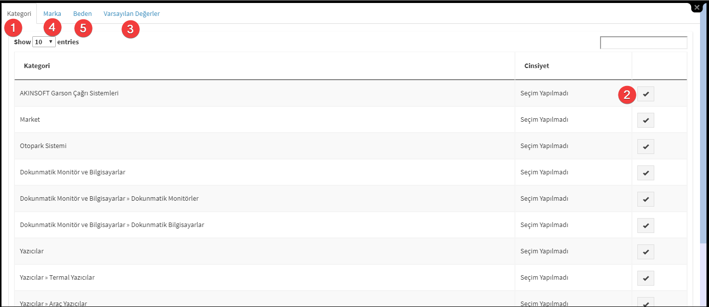This screenshot has width=709, height=307.
Task: Open the Show entries count dropdown
Action: (x=44, y=42)
